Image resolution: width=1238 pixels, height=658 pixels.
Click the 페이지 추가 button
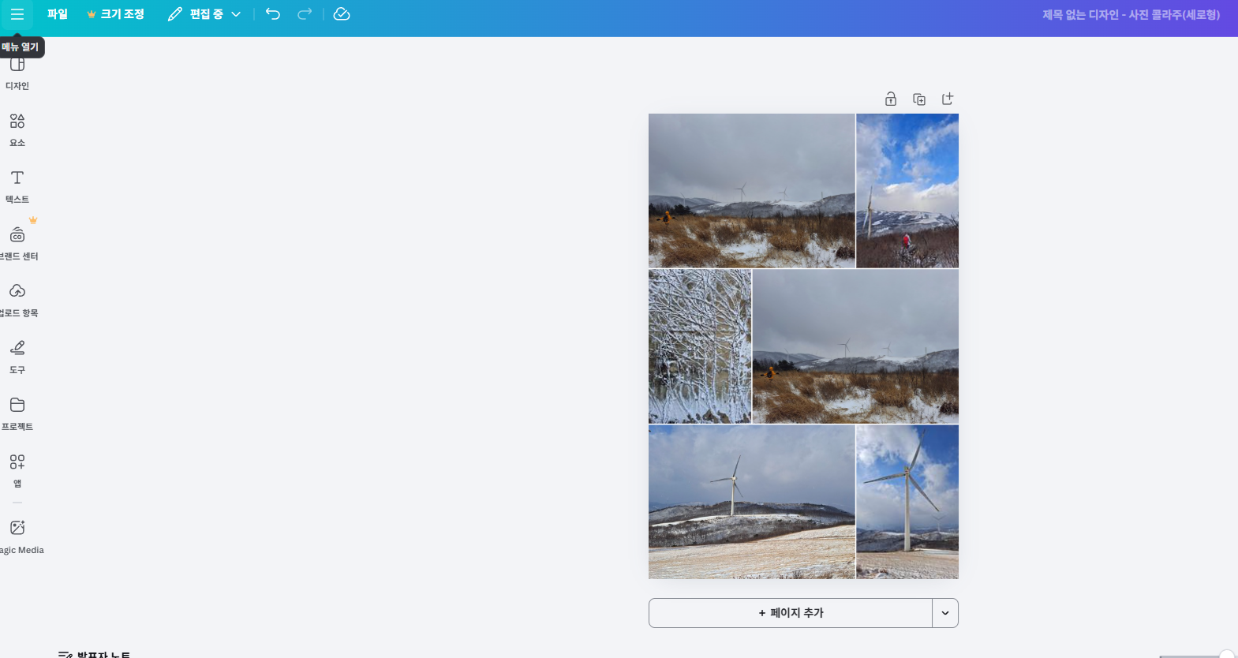pos(791,613)
